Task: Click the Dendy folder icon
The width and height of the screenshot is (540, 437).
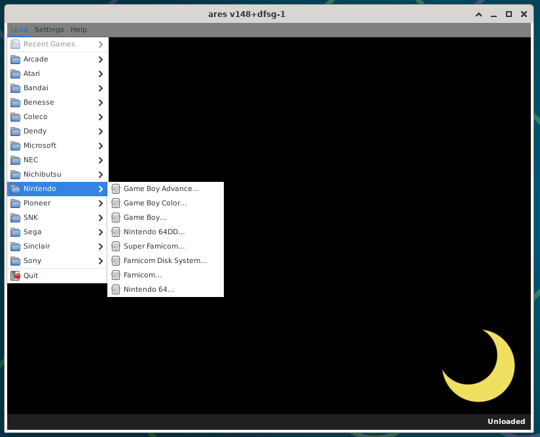Action: 15,131
